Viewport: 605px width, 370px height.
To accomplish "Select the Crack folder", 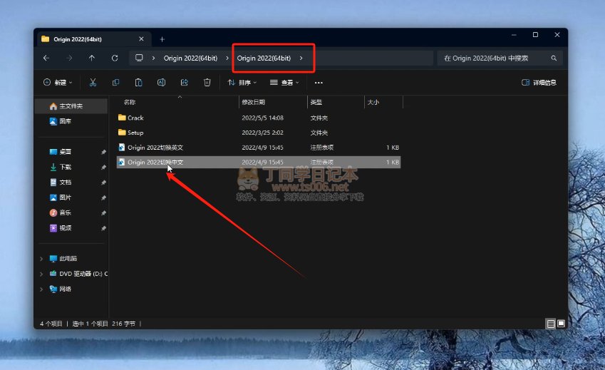I will [x=135, y=118].
